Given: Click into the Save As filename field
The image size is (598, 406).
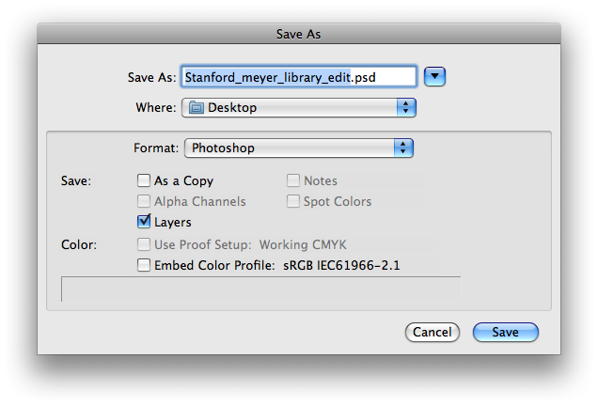Looking at the screenshot, I should click(x=299, y=77).
